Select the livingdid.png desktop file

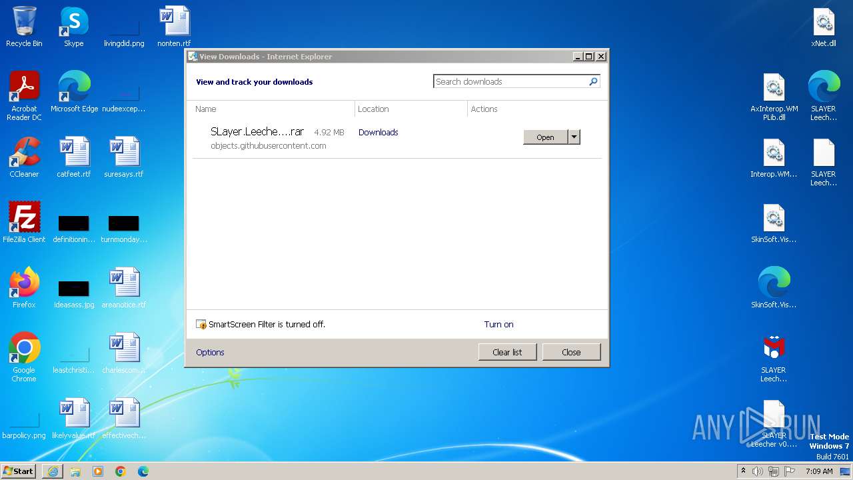coord(124,28)
